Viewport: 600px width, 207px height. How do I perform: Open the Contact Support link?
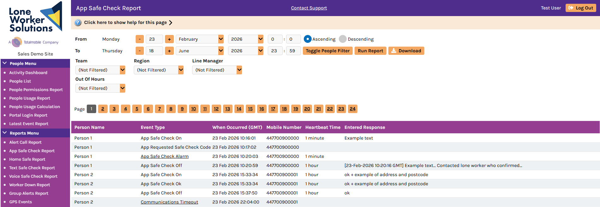[x=309, y=8]
